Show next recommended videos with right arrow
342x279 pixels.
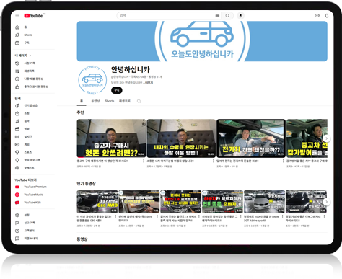[x=326, y=138]
